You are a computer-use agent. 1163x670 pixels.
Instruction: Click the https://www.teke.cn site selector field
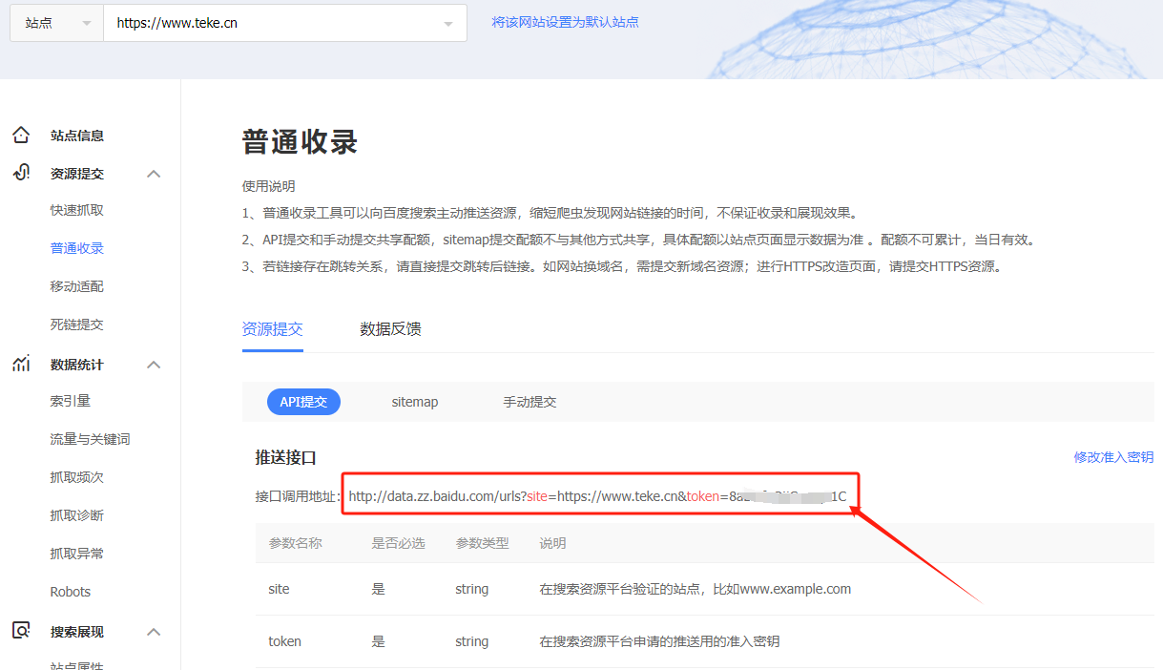click(285, 23)
